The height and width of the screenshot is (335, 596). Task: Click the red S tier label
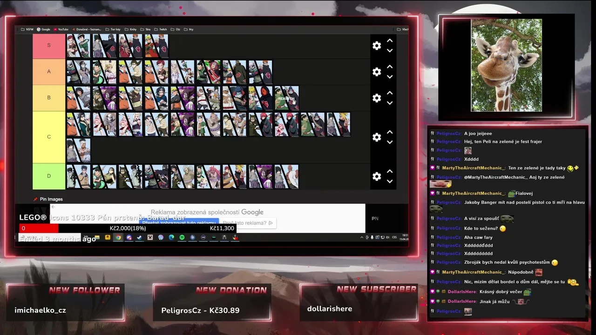[49, 46]
